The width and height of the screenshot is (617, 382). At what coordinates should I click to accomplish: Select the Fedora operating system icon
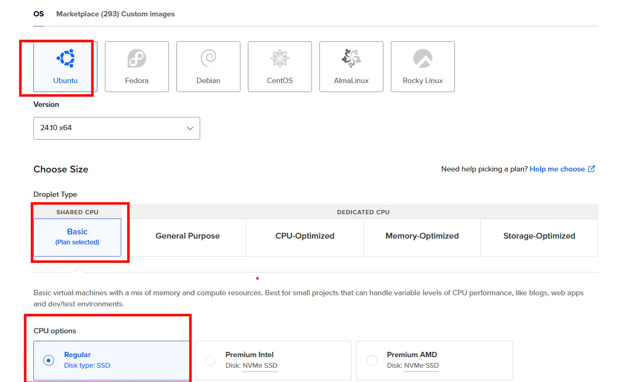click(x=137, y=66)
